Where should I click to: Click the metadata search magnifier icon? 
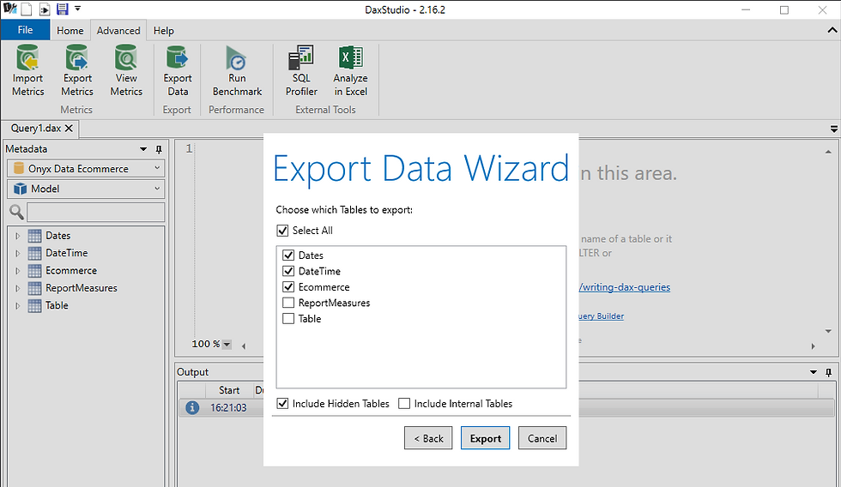pyautogui.click(x=16, y=212)
